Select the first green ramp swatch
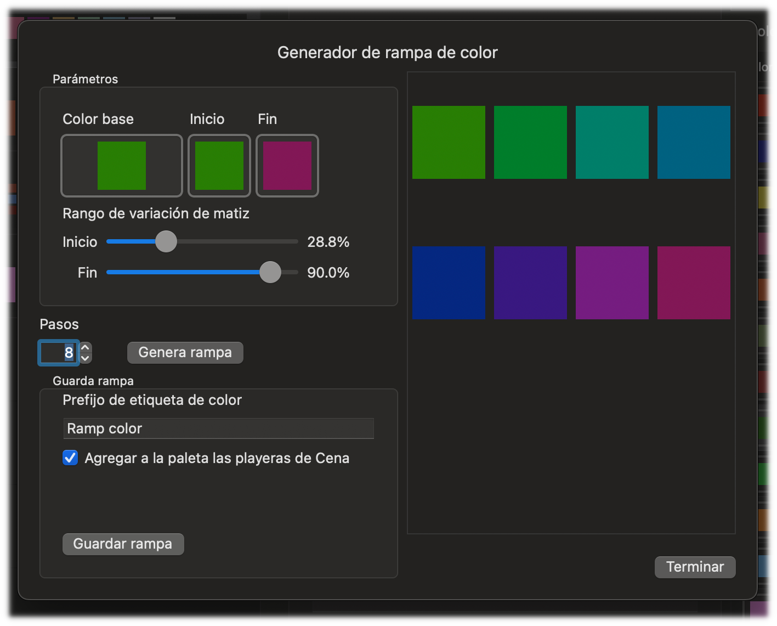 pos(449,142)
